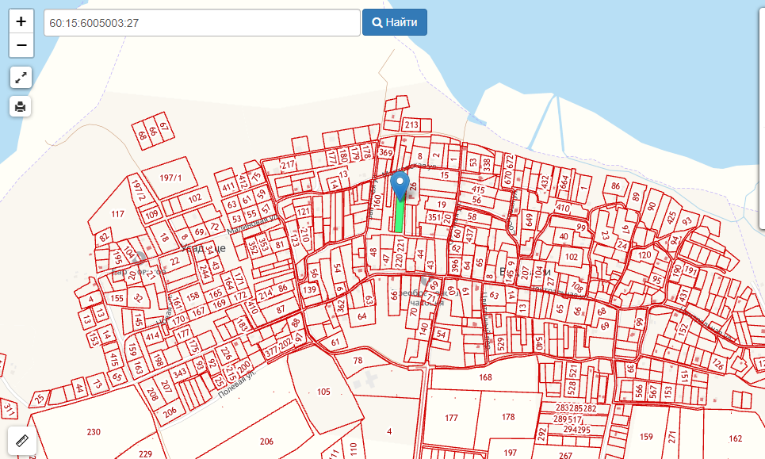The width and height of the screenshot is (765, 459).
Task: Toggle fullscreen map view
Action: [x=21, y=77]
